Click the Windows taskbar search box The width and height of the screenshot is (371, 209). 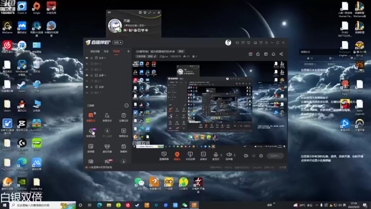coord(43,205)
